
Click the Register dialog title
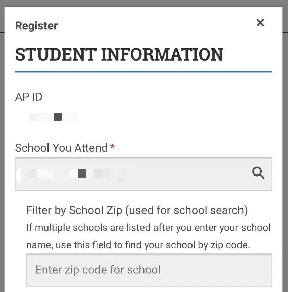click(x=36, y=26)
